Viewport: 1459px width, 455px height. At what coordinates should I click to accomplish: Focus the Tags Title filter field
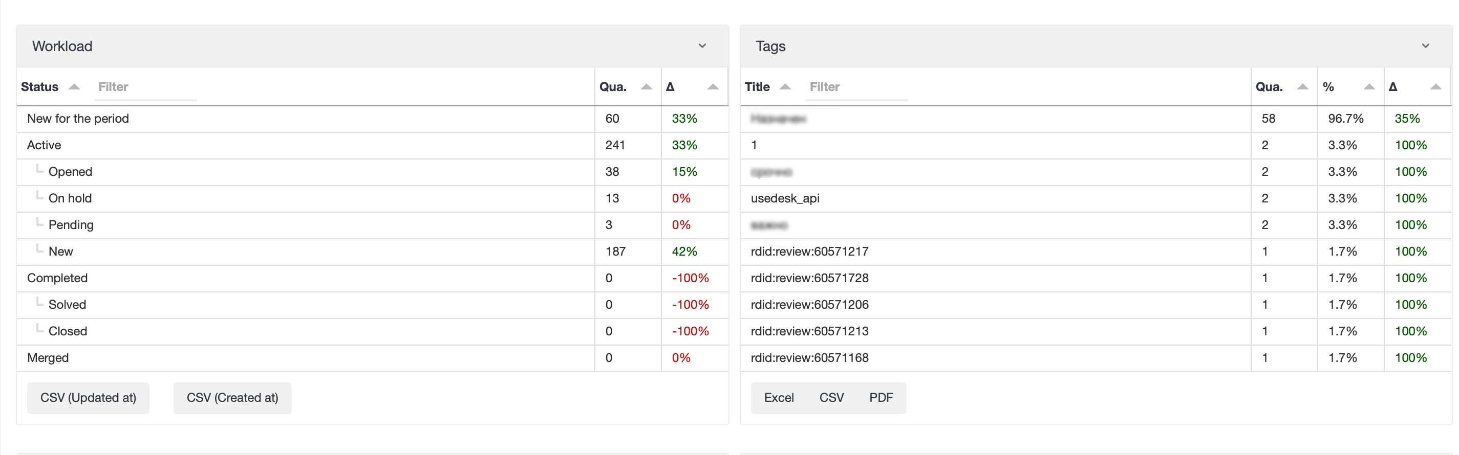856,87
